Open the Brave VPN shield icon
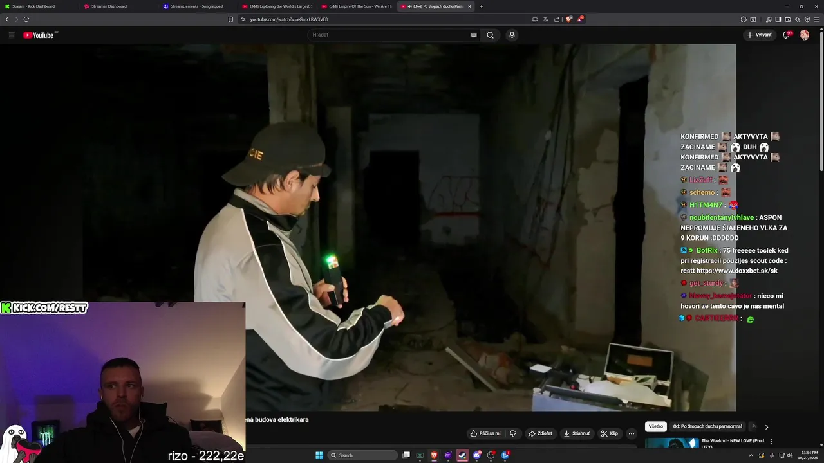The image size is (824, 463). (x=808, y=19)
